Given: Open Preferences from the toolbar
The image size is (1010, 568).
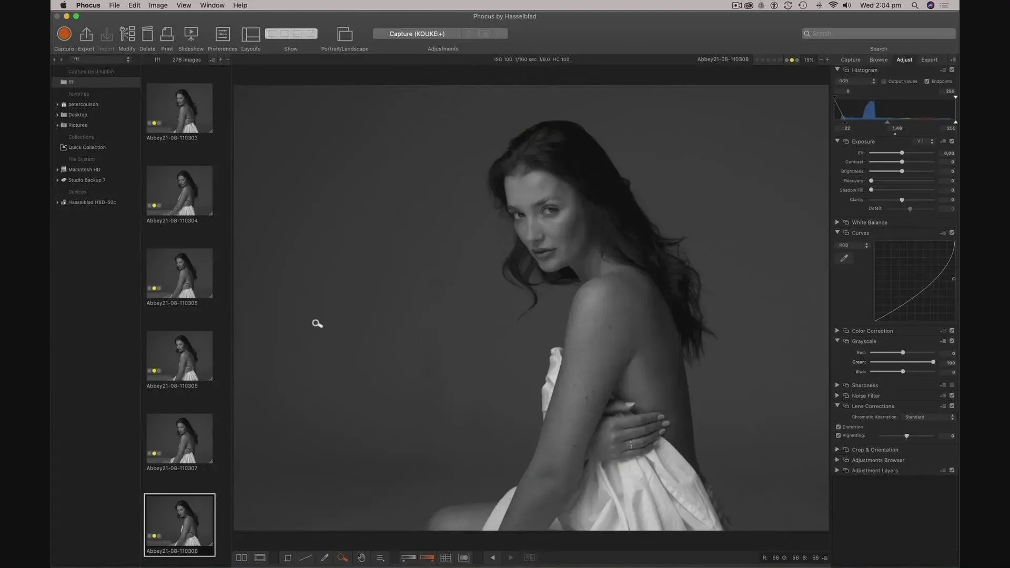Looking at the screenshot, I should (223, 34).
